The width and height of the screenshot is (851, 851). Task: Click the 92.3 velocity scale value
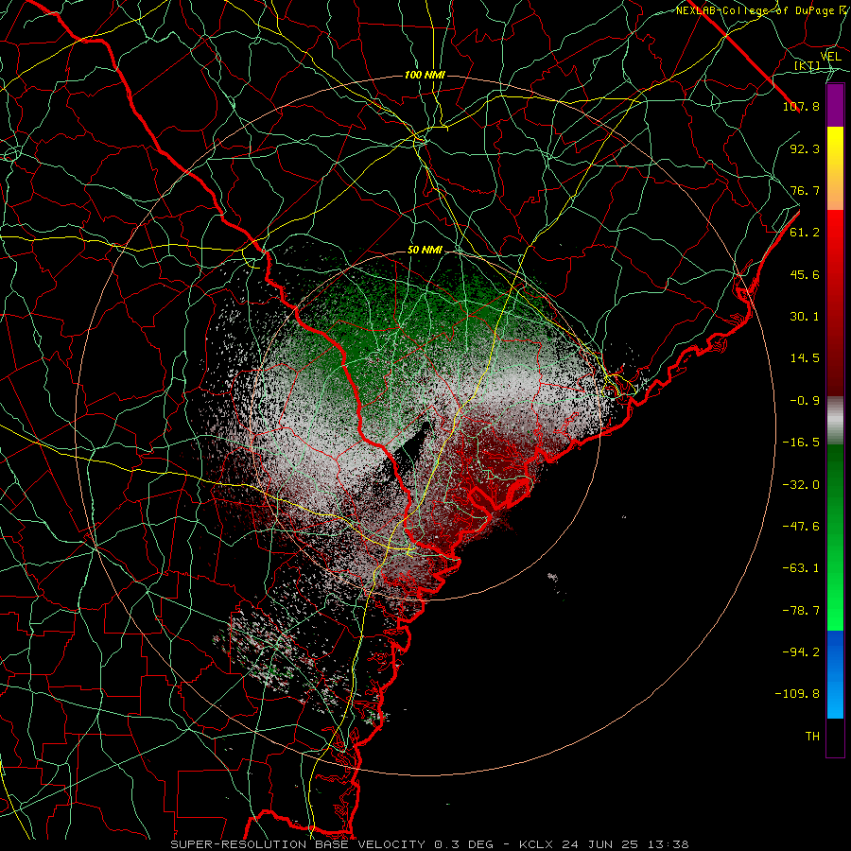pyautogui.click(x=805, y=148)
